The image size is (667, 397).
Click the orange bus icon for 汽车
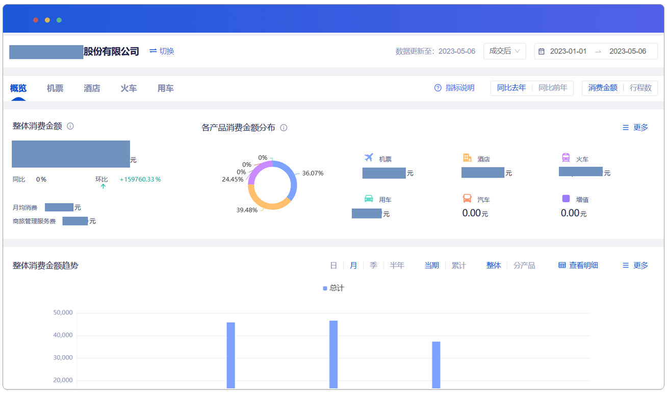467,198
